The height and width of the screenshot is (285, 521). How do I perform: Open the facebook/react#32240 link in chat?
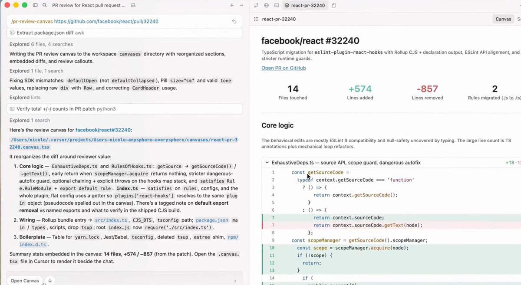coord(103,130)
